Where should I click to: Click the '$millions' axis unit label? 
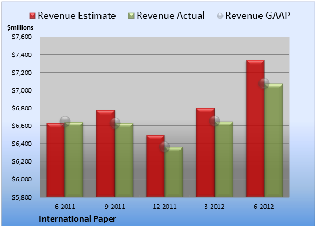pyautogui.click(x=20, y=27)
